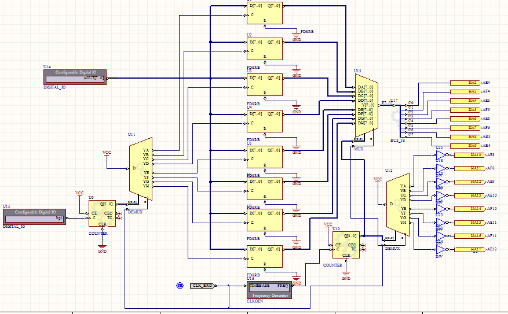Viewport: 508px width, 314px height.
Task: Select the U14 Configurable Digital IO block
Action: click(74, 76)
